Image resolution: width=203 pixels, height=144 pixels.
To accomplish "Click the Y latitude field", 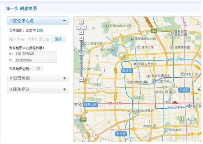I will click(36, 60).
